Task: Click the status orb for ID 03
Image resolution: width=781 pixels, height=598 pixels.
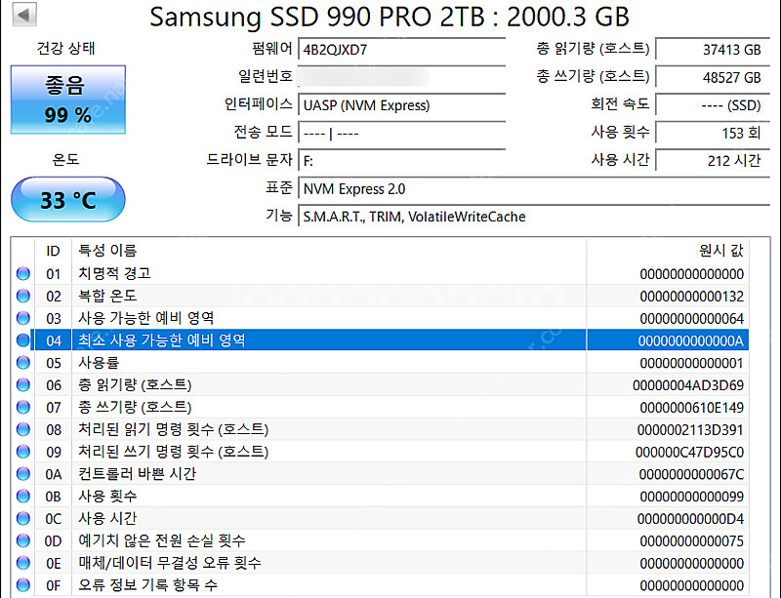Action: (22, 318)
